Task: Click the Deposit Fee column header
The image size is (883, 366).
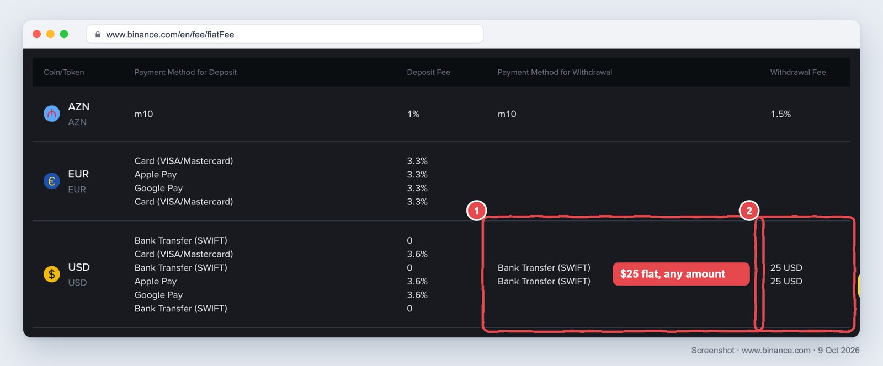Action: [429, 72]
